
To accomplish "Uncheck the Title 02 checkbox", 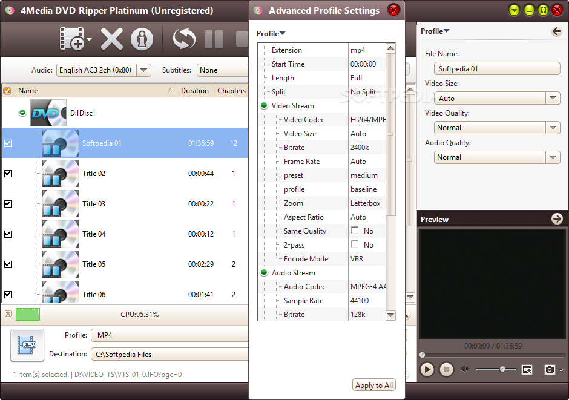I will point(8,173).
